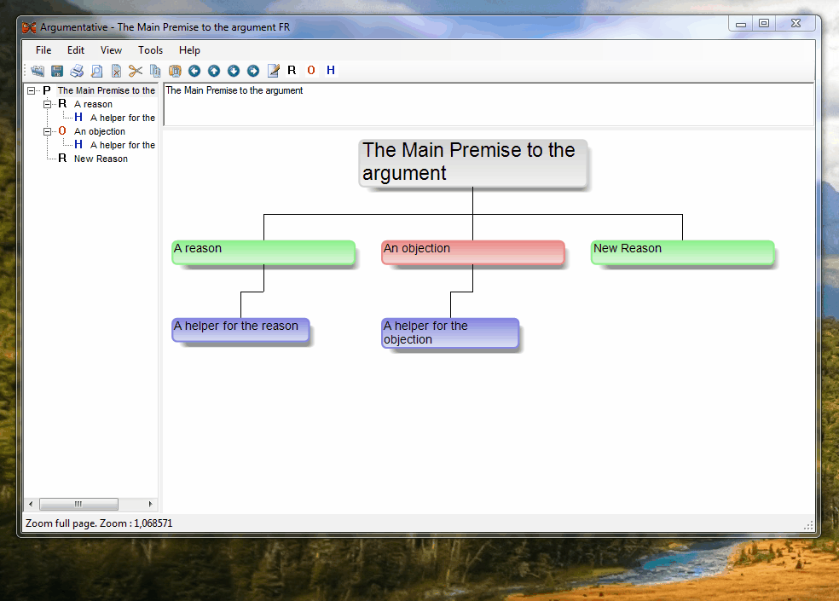Viewport: 839px width, 601px height.
Task: Click the Edit node pencil icon
Action: [273, 71]
